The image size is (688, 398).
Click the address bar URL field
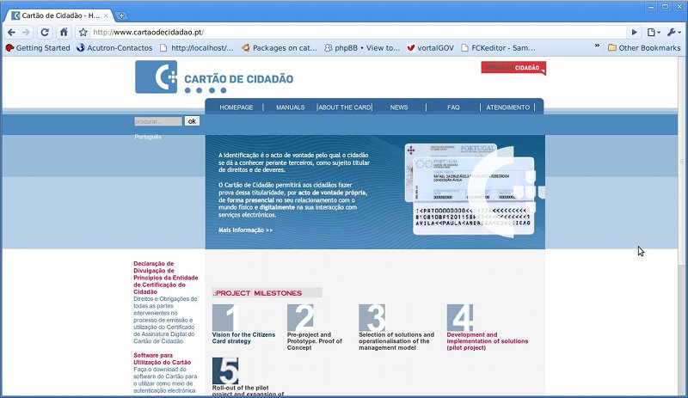tap(358, 33)
